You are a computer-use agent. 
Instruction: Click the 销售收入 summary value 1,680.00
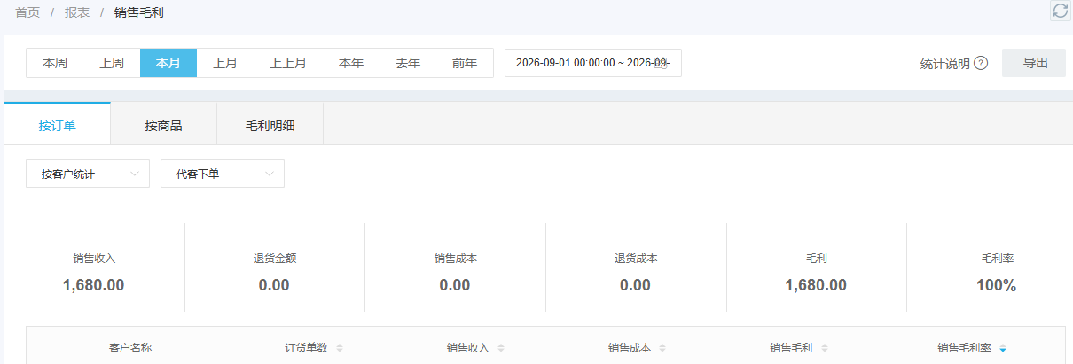(94, 285)
